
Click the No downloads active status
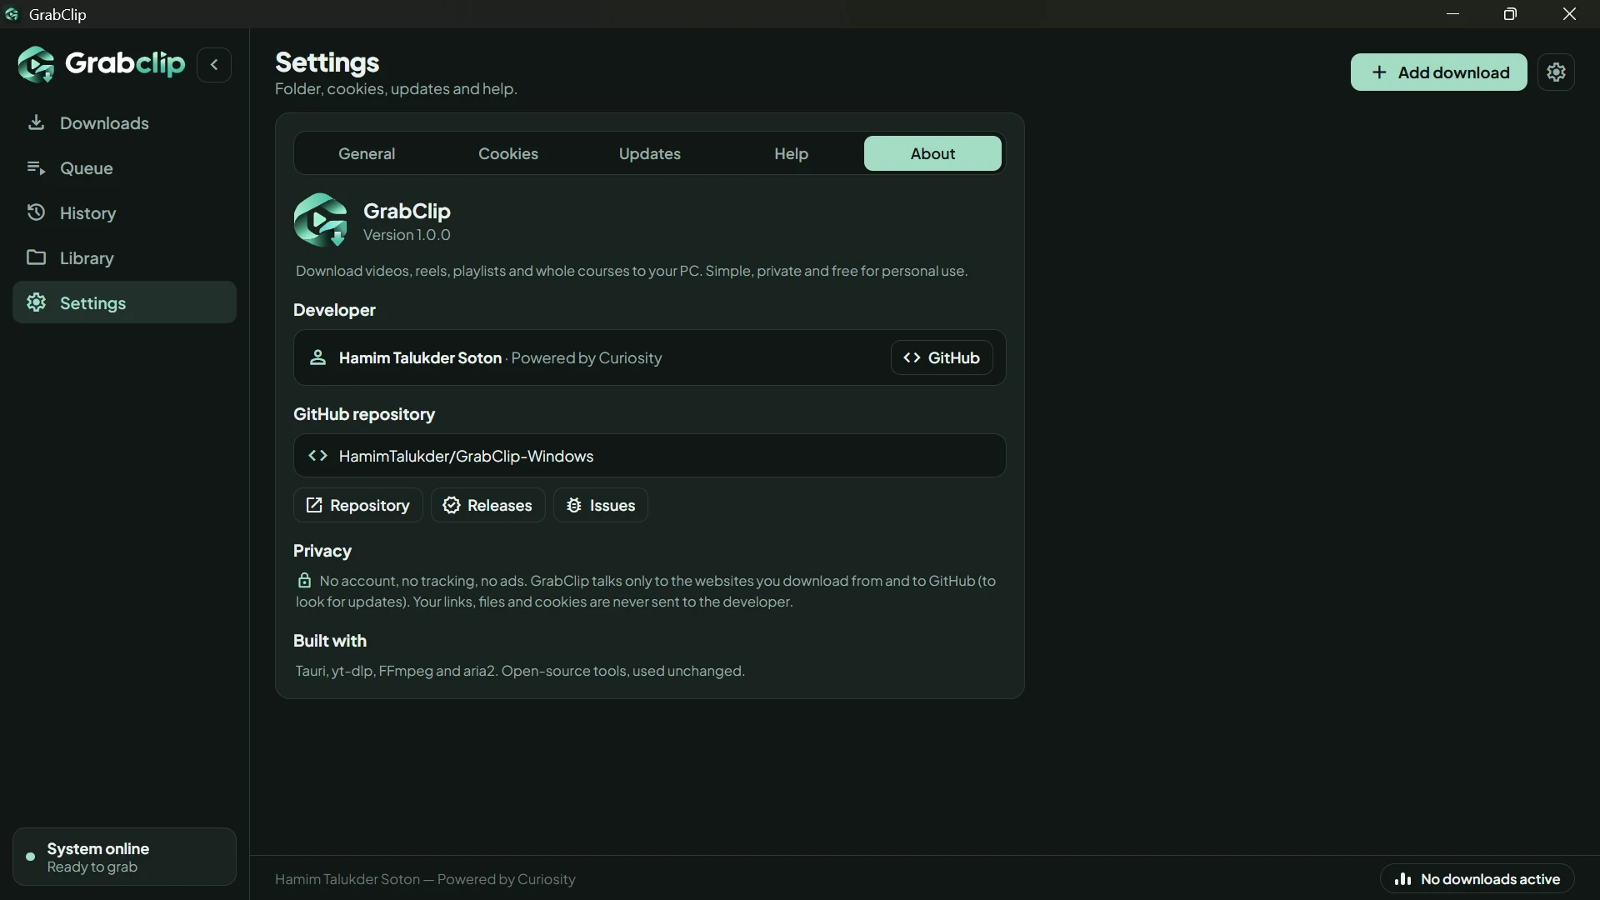coord(1477,879)
